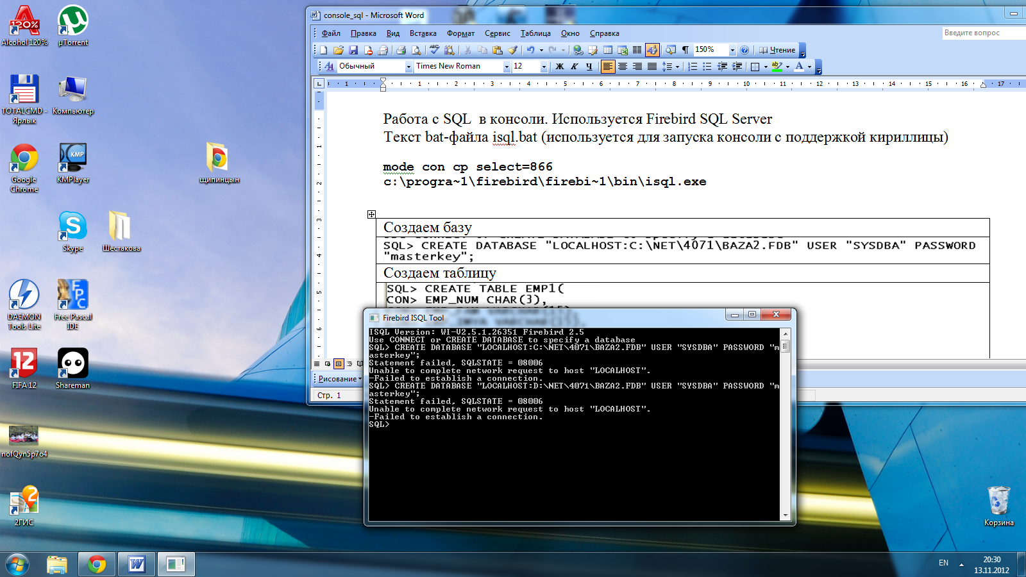Viewport: 1026px width, 577px height.
Task: Click the bulleted list icon
Action: 707,66
